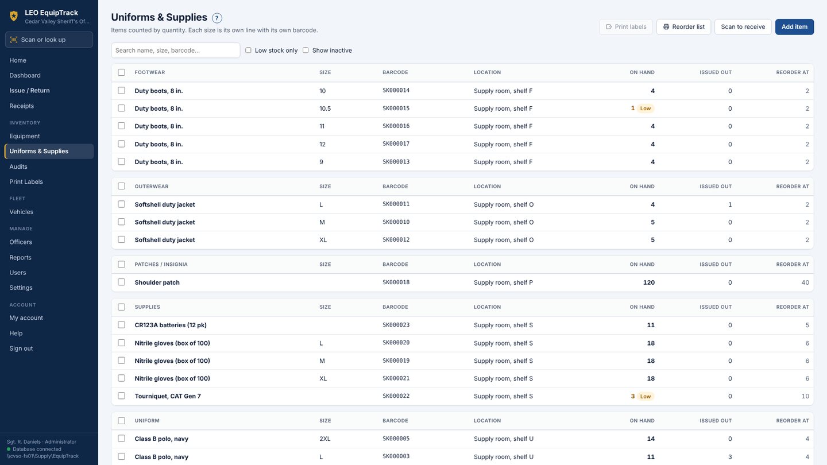Open the Audits page
Viewport: 827px width, 465px height.
point(49,166)
